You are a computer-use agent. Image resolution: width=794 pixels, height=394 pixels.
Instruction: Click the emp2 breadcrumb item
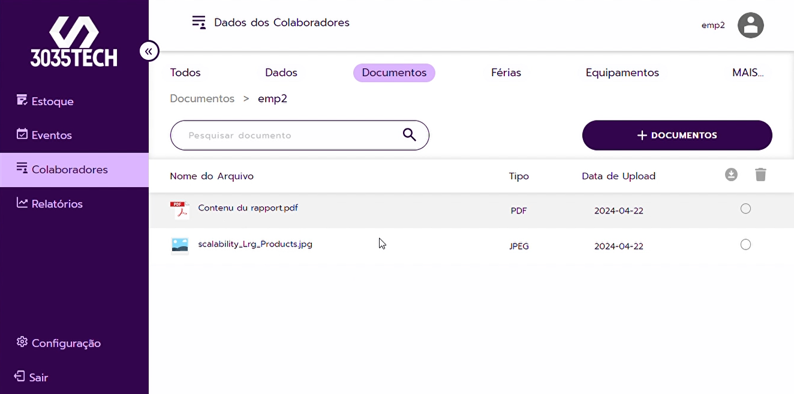(273, 98)
